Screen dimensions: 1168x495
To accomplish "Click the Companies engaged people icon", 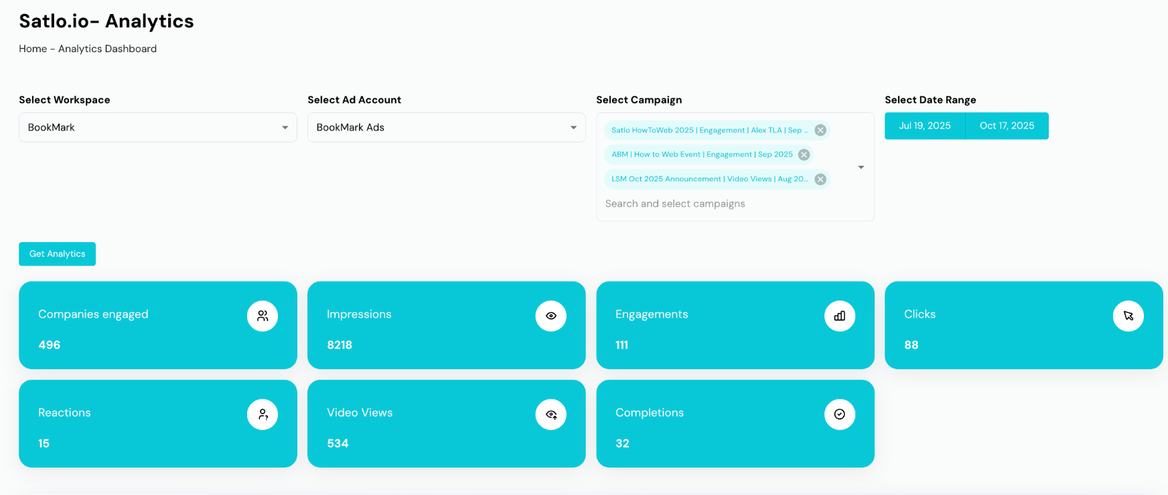I will tap(263, 316).
